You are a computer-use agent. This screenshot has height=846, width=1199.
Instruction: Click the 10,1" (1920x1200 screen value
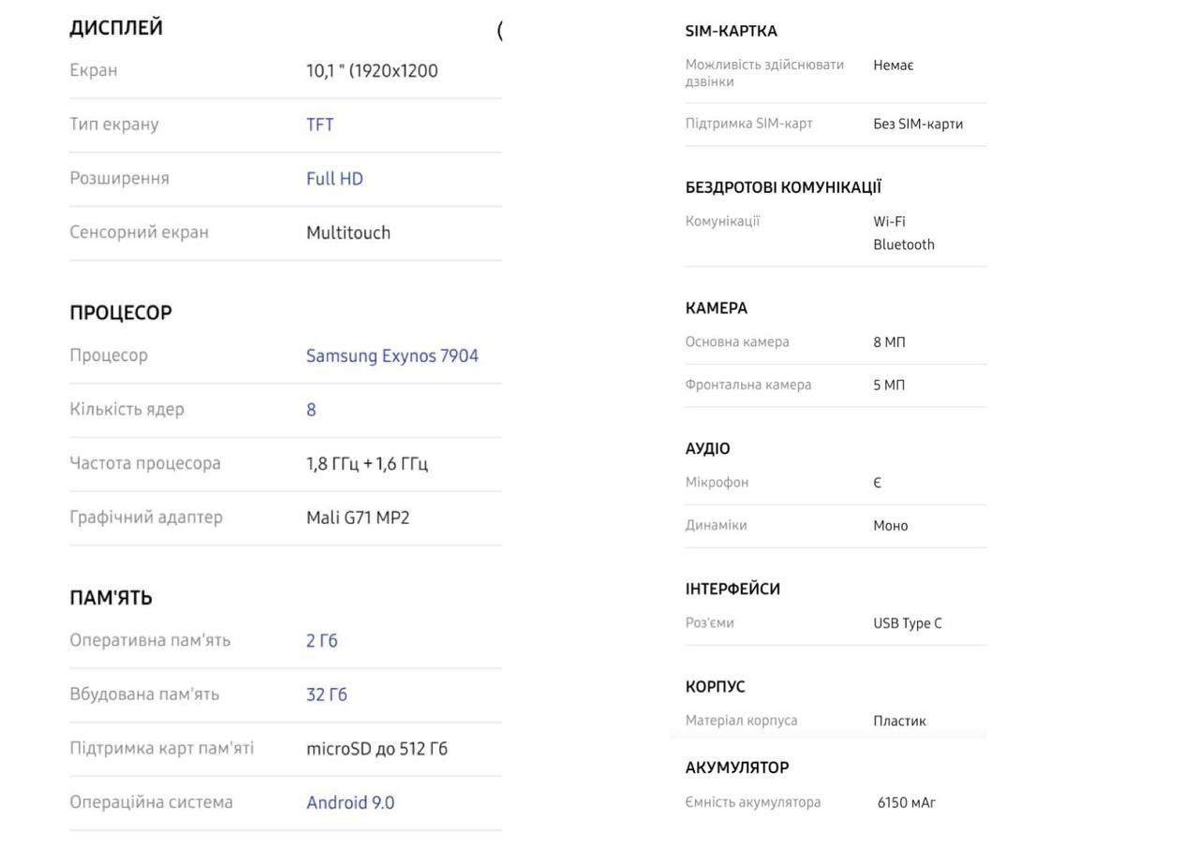click(372, 71)
